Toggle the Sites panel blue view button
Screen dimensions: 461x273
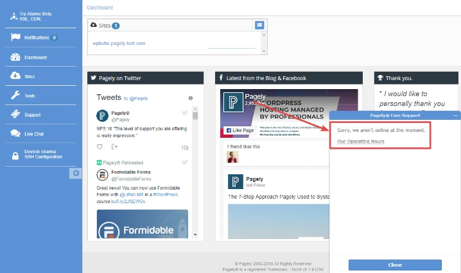click(x=259, y=25)
